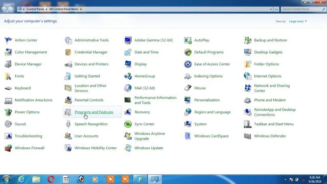Open the Windows Firewall icon
The width and height of the screenshot is (327, 184).
tap(8, 148)
